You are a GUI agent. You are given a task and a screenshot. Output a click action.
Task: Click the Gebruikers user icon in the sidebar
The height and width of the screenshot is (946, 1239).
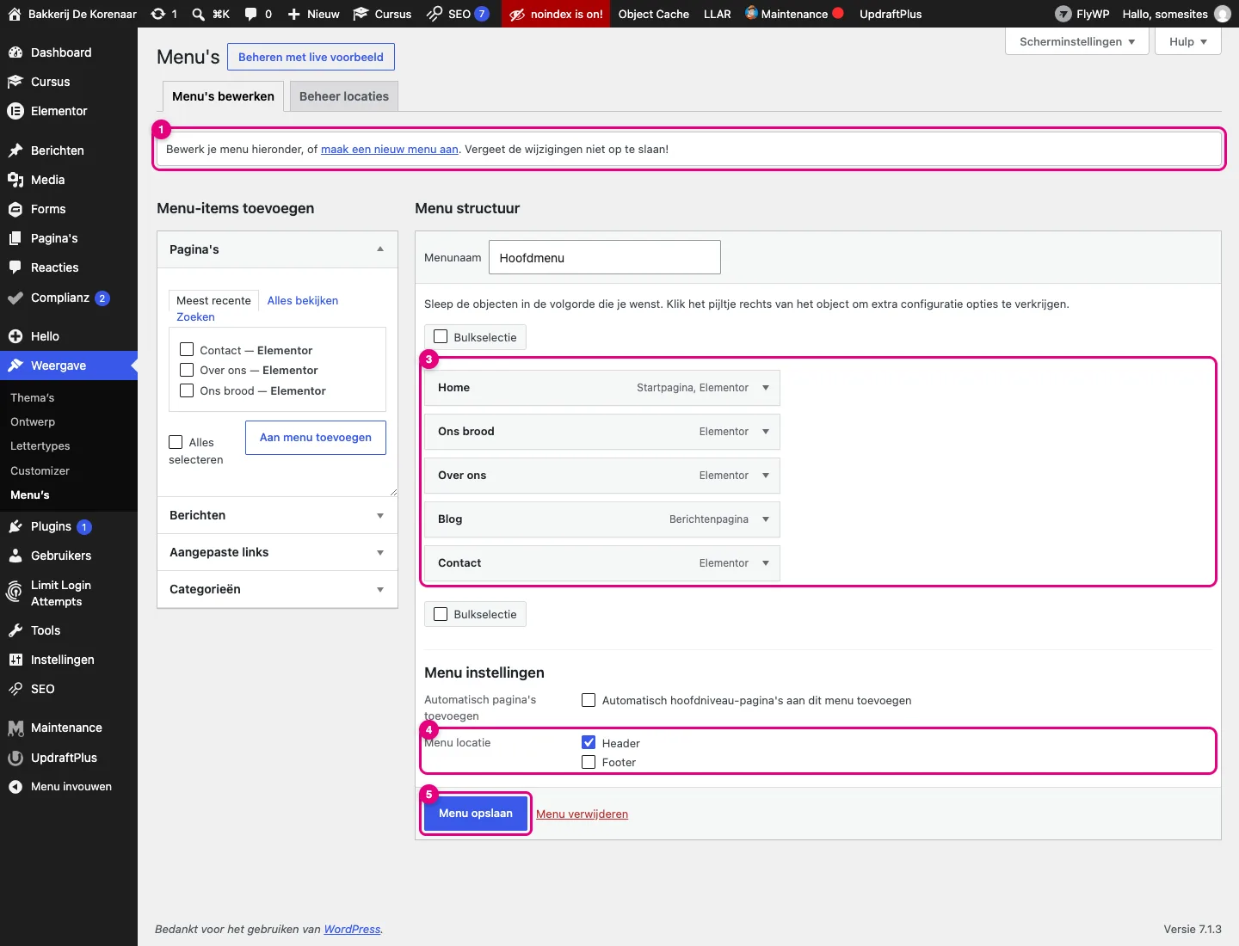click(x=15, y=556)
